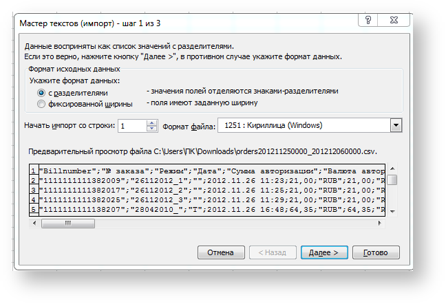Viewport: 446px width, 304px height.
Task: Click the 'Начать импорт со строки' number field
Action: point(131,126)
